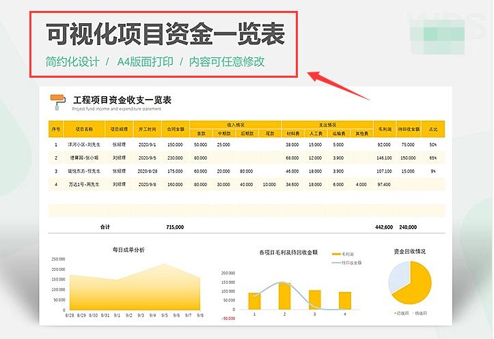Image resolution: width=494 pixels, height=339 pixels.
Task: Click the bar for project 2
Action: (x=284, y=296)
